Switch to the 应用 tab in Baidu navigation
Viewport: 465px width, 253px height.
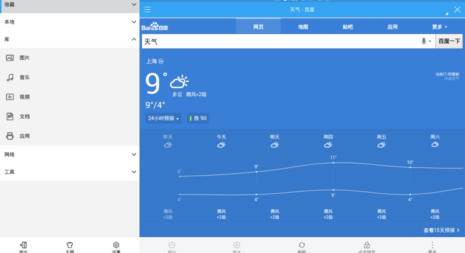(392, 27)
